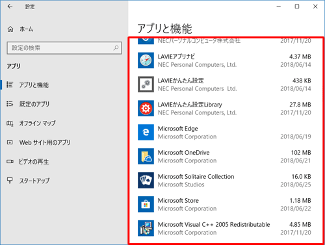Select the Microsoft OneDrive app name
This screenshot has width=325, height=245.
[x=183, y=153]
